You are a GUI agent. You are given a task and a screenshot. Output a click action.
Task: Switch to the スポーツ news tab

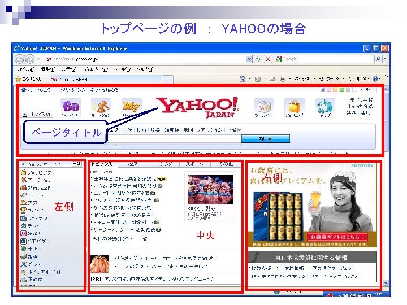pyautogui.click(x=195, y=164)
